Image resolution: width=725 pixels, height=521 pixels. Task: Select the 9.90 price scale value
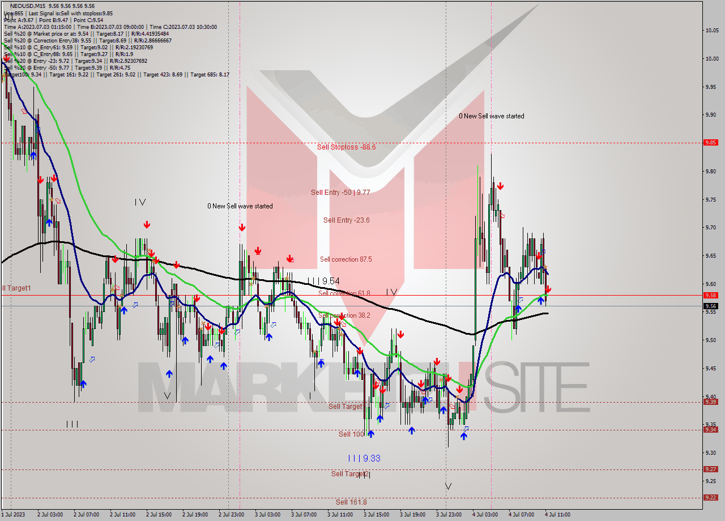tap(710, 115)
